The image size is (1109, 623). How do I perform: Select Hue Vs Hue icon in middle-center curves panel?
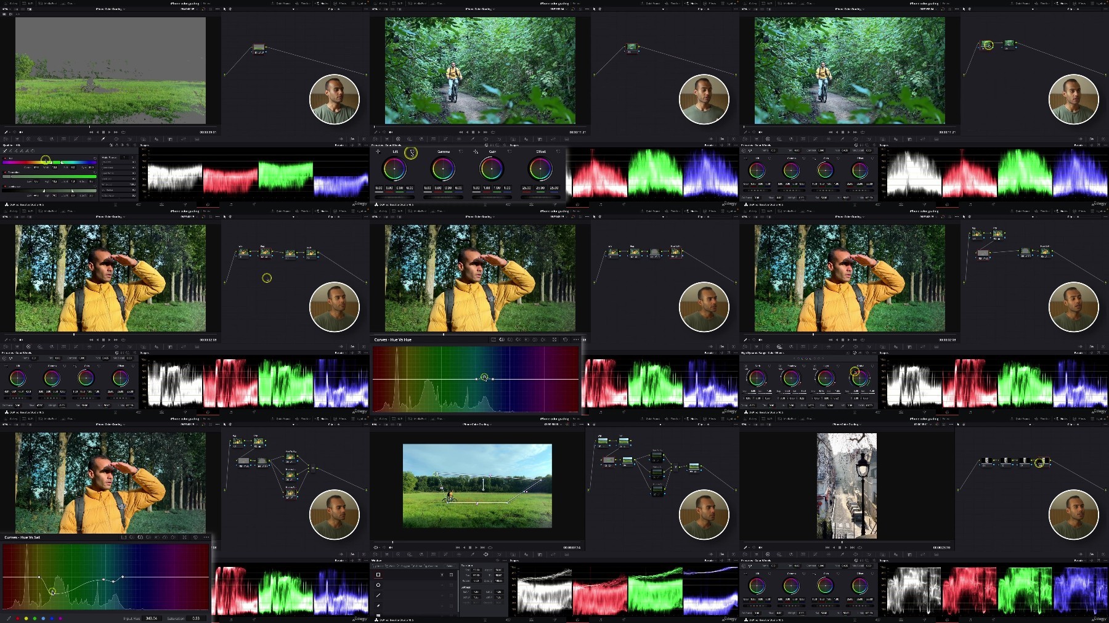[x=502, y=340]
